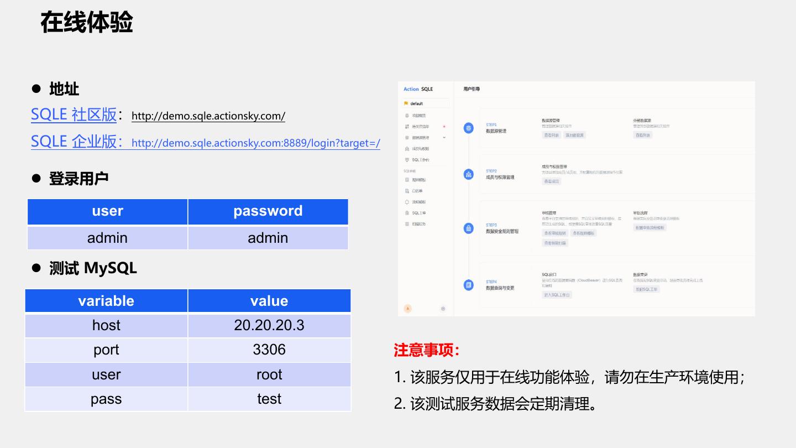Click the "variable" table header

[x=106, y=301]
